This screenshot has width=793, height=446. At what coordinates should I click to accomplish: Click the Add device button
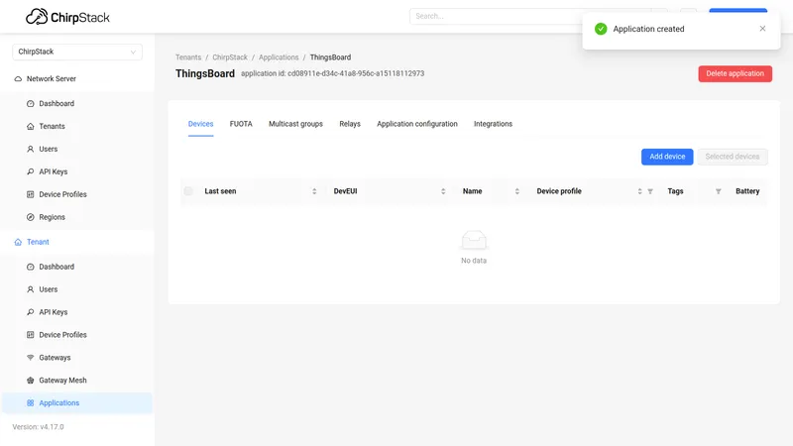pos(667,157)
